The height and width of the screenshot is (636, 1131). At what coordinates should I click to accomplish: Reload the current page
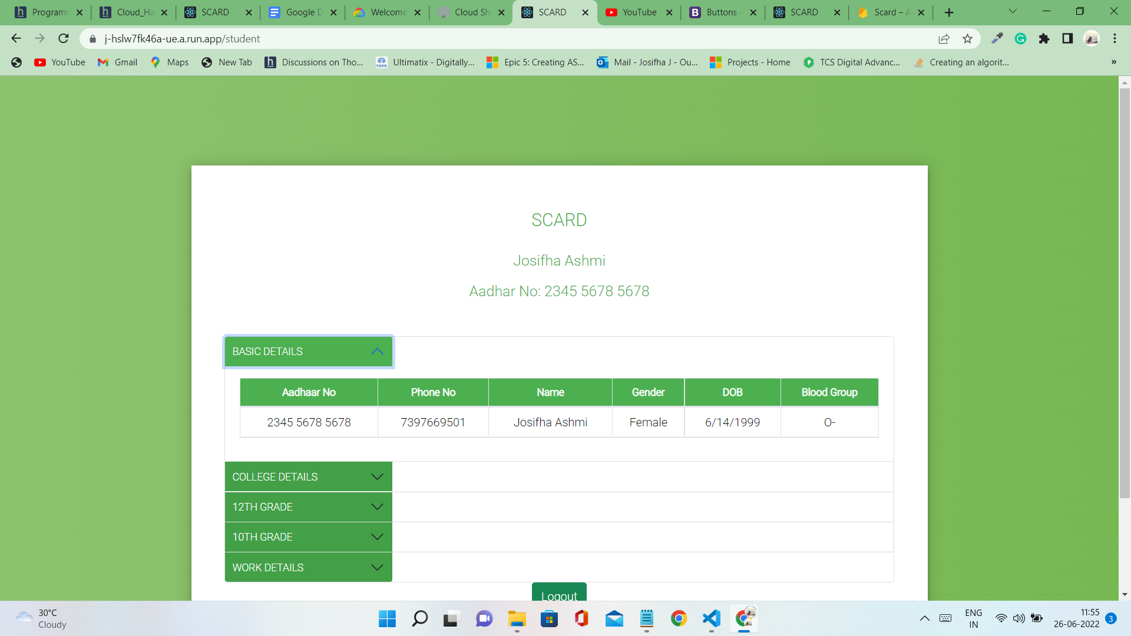point(64,39)
